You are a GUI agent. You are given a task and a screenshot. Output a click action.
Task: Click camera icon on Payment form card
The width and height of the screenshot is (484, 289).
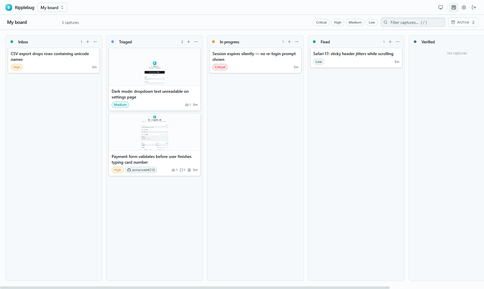click(173, 170)
